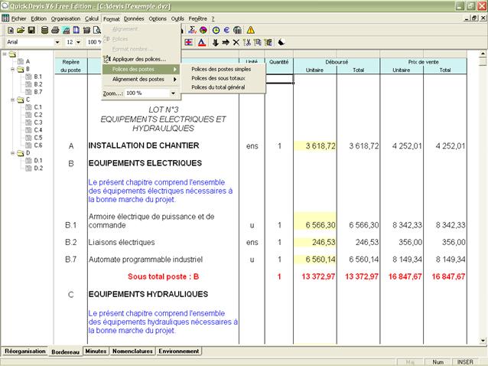The width and height of the screenshot is (488, 366).
Task: Open the Arial font name dropdown
Action: tap(58, 42)
